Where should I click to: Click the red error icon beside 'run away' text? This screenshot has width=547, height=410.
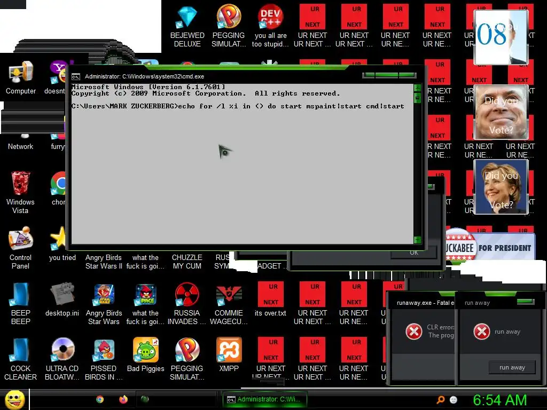pos(482,331)
